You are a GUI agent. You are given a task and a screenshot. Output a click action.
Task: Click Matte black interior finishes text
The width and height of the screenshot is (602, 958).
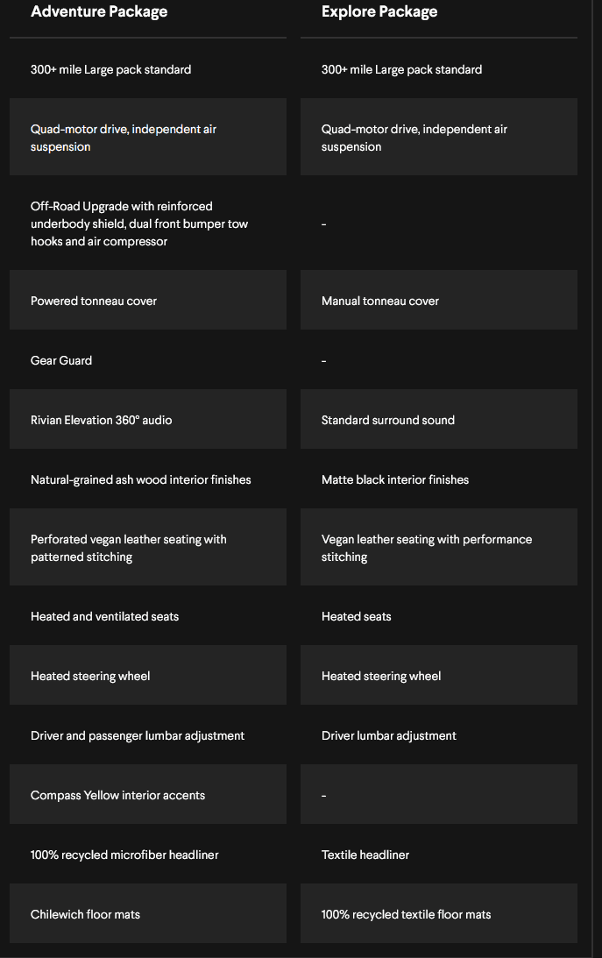[x=395, y=479]
